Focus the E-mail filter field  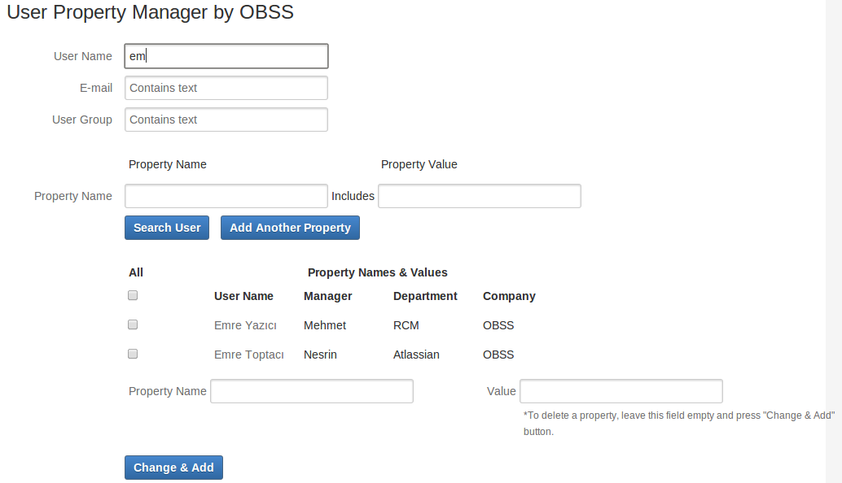click(226, 88)
